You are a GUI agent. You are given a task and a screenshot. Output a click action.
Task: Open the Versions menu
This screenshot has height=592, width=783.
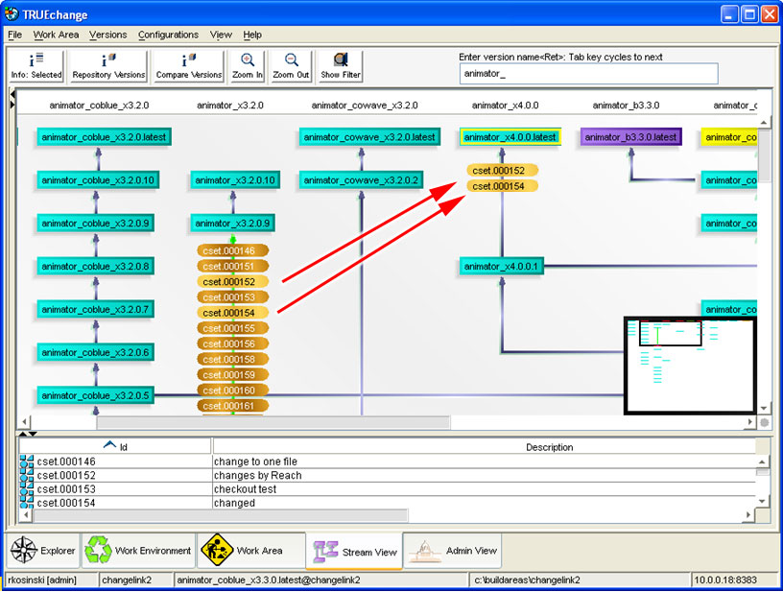click(107, 35)
